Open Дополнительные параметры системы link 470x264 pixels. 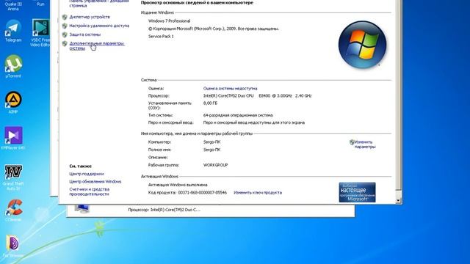pos(97,45)
